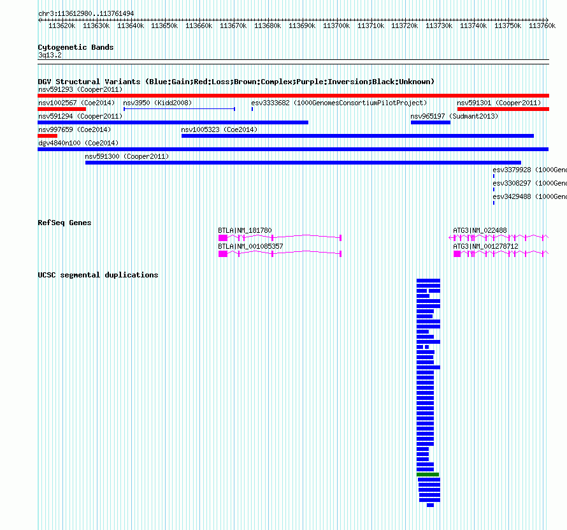Click the ATG3|NM_022488 gene label

(x=480, y=230)
